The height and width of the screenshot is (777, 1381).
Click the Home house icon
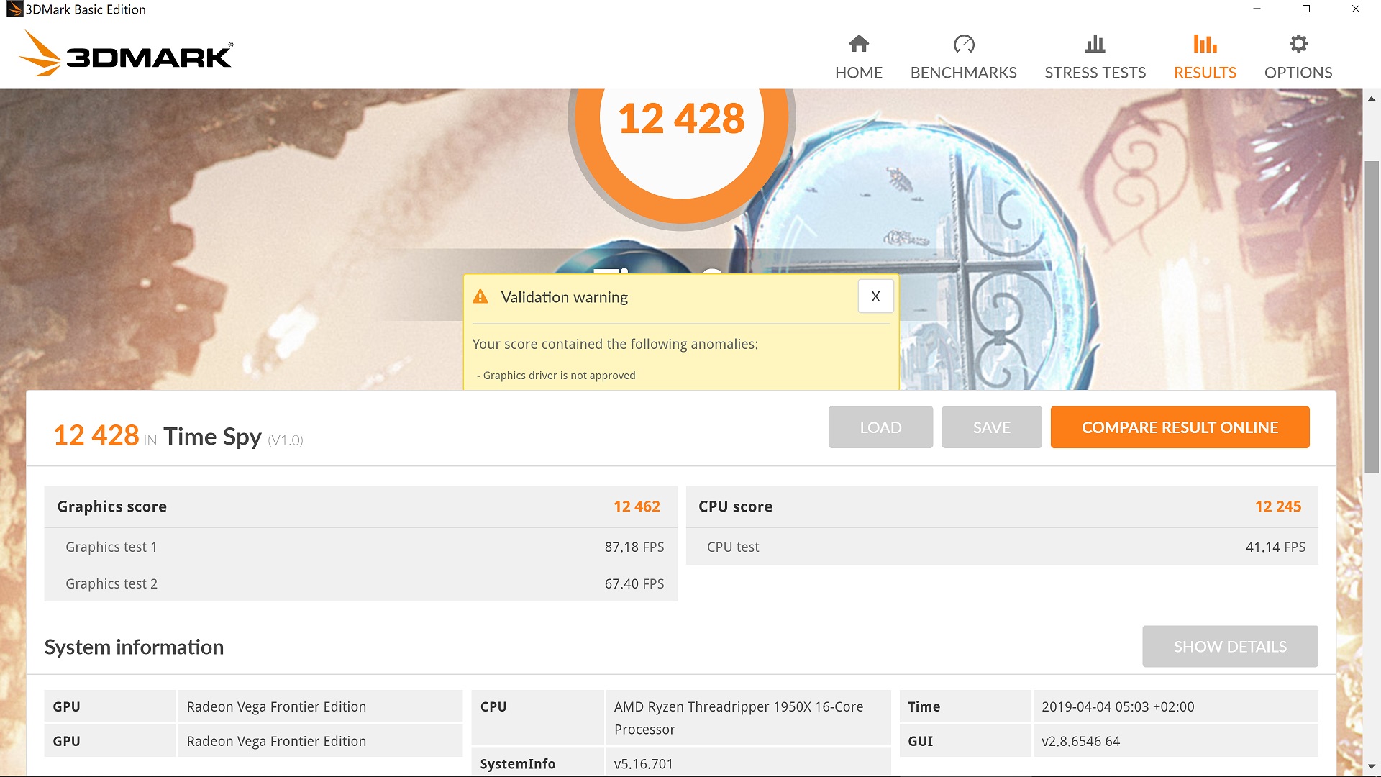(859, 44)
